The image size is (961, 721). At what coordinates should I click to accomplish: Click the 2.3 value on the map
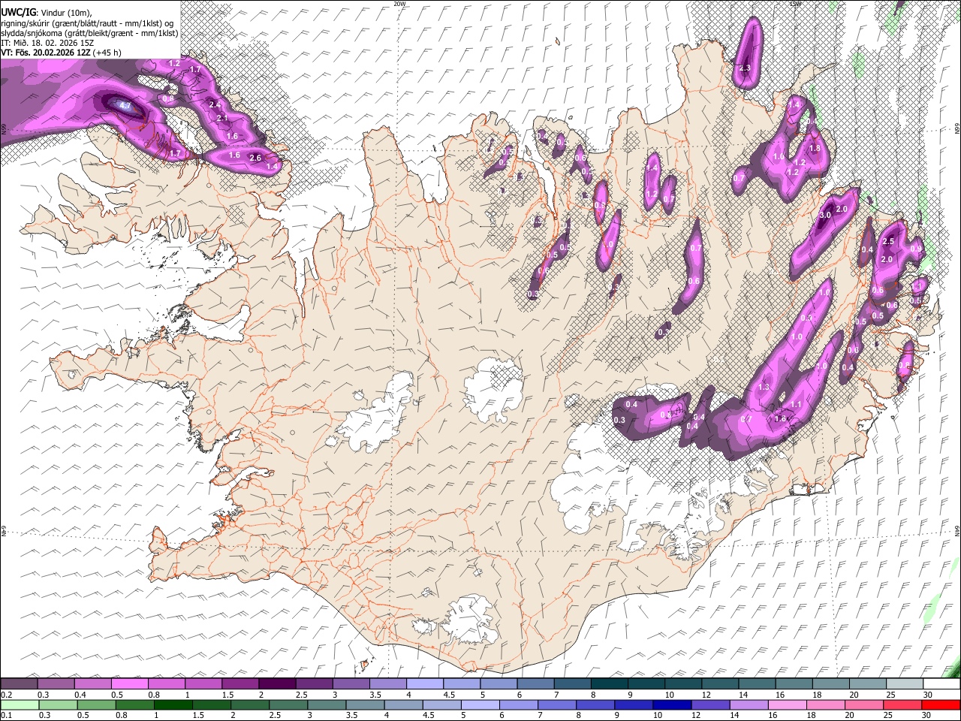[745, 68]
